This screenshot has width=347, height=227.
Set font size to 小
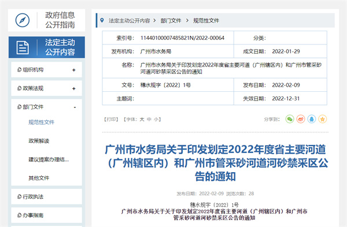(156, 120)
